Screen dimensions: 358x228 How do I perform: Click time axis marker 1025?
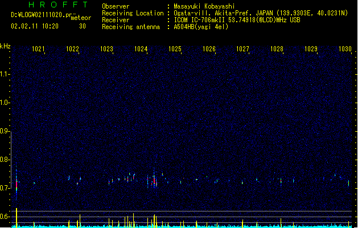175,49
